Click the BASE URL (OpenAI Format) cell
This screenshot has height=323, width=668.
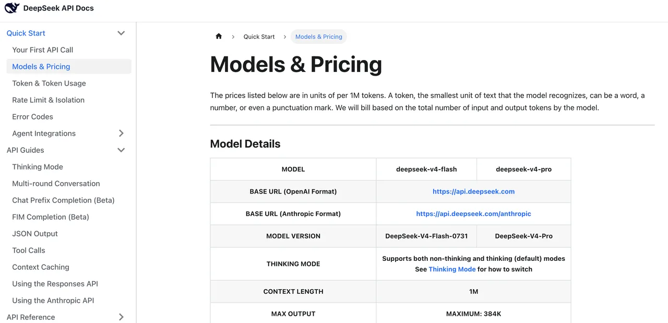(293, 192)
